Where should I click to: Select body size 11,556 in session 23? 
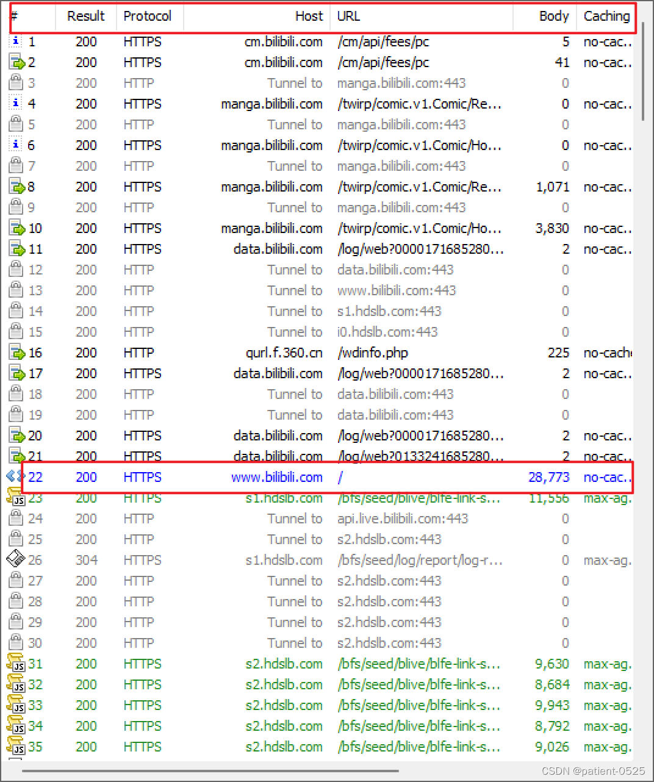[x=548, y=498]
